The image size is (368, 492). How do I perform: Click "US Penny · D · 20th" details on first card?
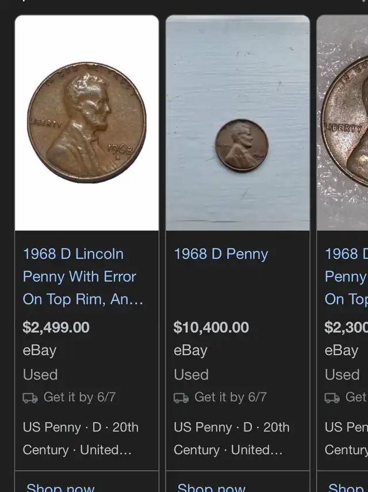click(80, 428)
